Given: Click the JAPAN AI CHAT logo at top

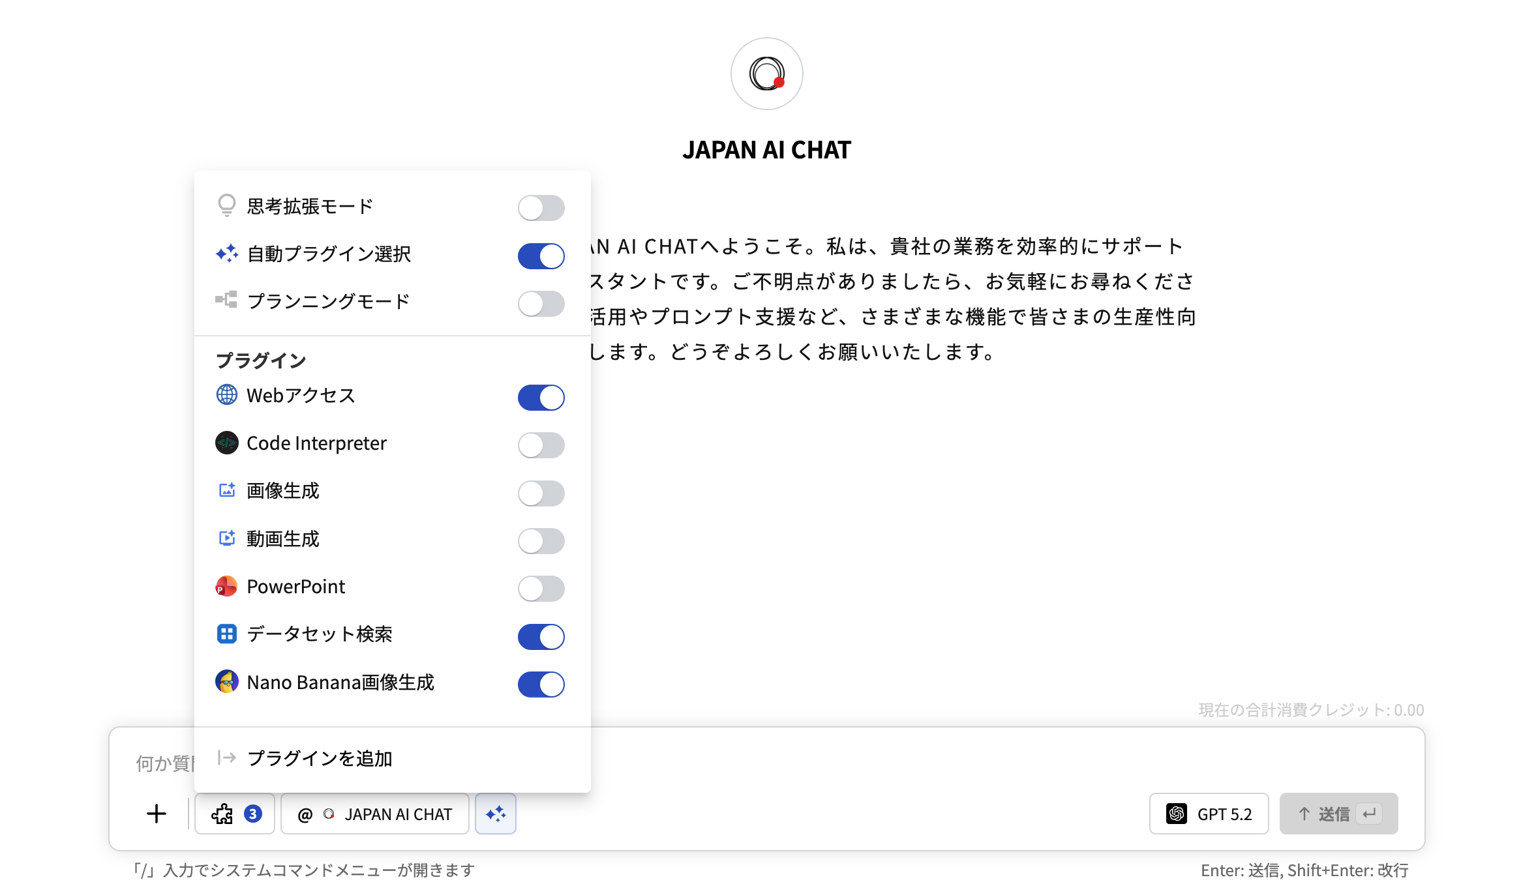Looking at the screenshot, I should 766,74.
